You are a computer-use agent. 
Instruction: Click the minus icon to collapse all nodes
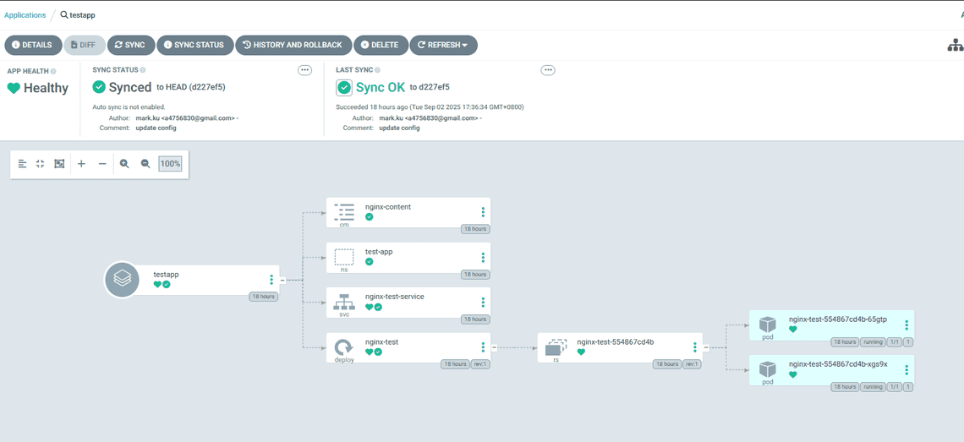coord(102,164)
